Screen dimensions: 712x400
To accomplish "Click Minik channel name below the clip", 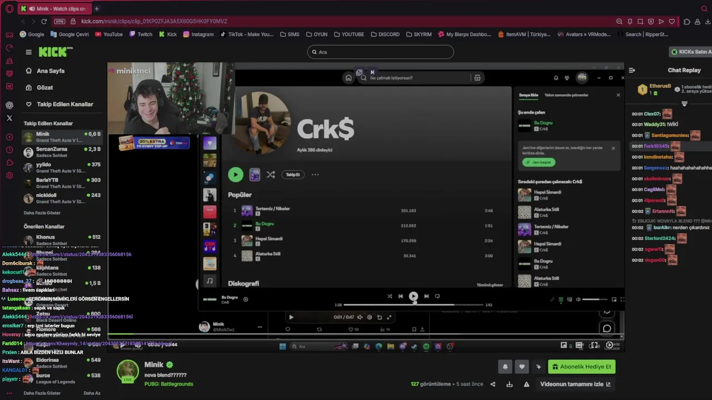I will 154,365.
